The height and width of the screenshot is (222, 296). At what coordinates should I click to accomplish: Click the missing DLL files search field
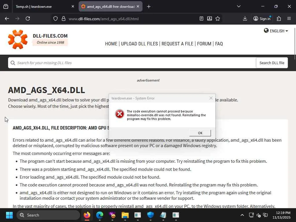[132, 63]
